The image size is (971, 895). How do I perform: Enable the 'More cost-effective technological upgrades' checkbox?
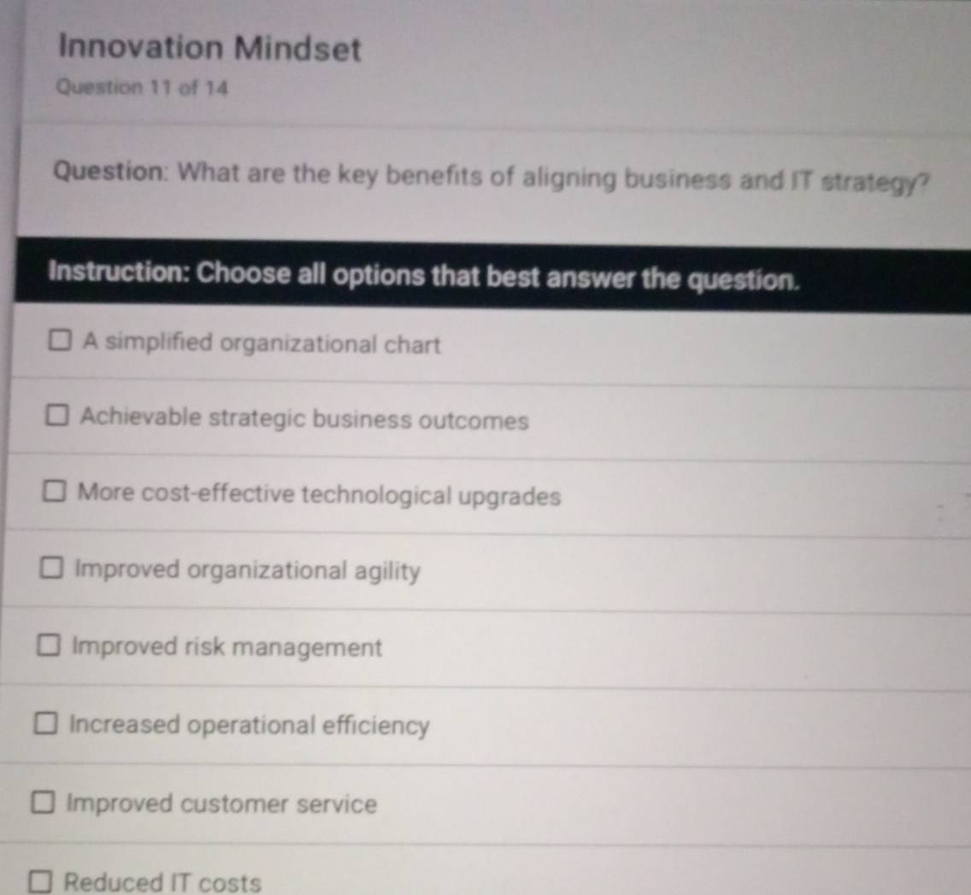54,493
